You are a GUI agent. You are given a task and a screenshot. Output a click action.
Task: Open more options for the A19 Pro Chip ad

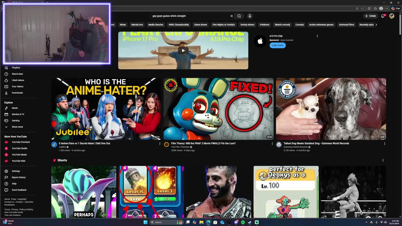tap(317, 36)
